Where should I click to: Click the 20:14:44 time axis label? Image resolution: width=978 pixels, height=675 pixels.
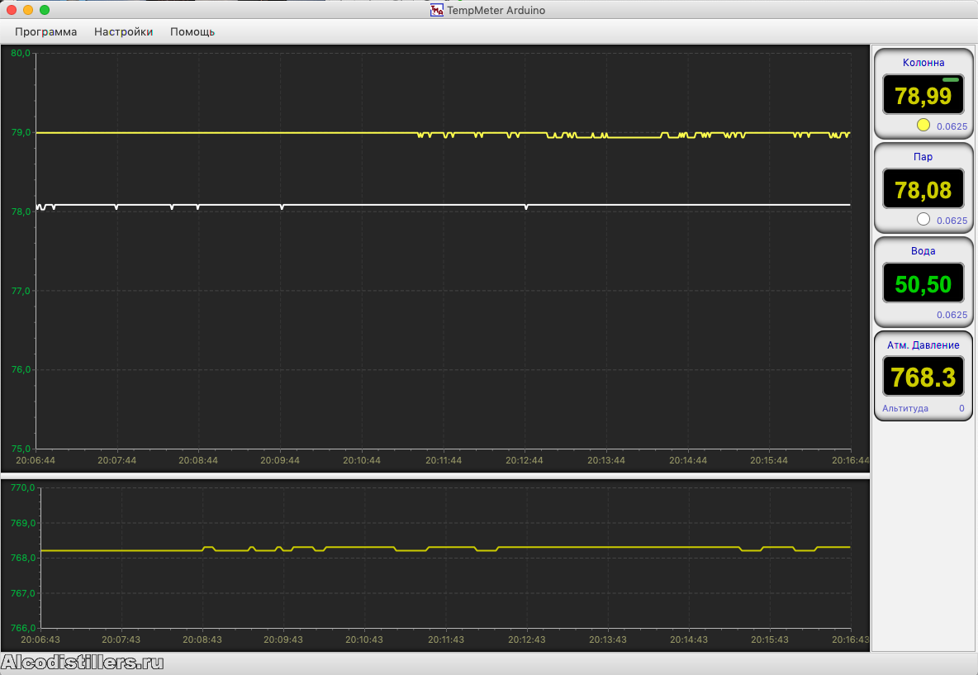[688, 460]
